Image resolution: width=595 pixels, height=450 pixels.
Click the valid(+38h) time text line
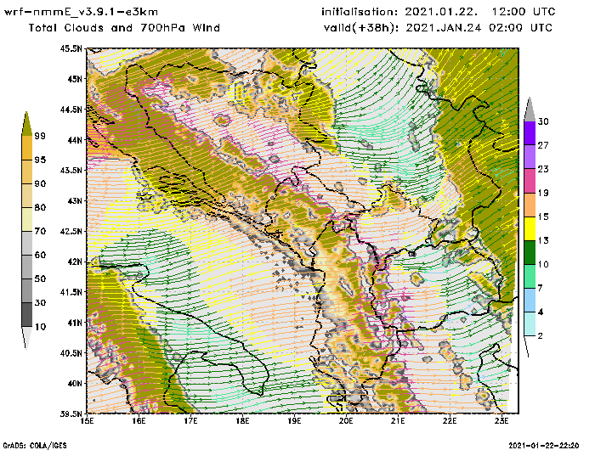point(438,28)
